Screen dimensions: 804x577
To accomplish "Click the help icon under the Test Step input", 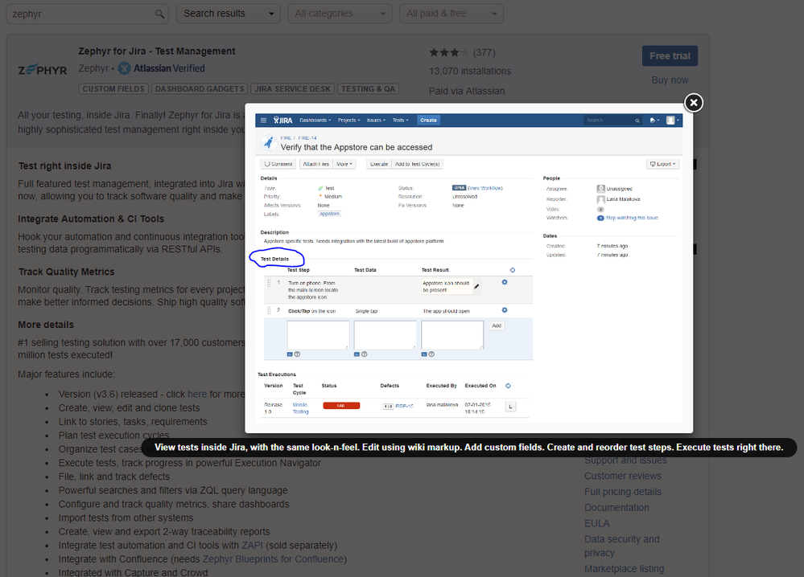I will click(x=297, y=354).
